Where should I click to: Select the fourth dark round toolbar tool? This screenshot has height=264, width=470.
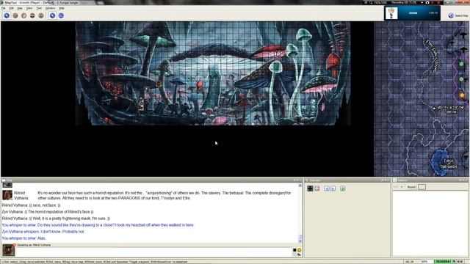[x=32, y=15]
